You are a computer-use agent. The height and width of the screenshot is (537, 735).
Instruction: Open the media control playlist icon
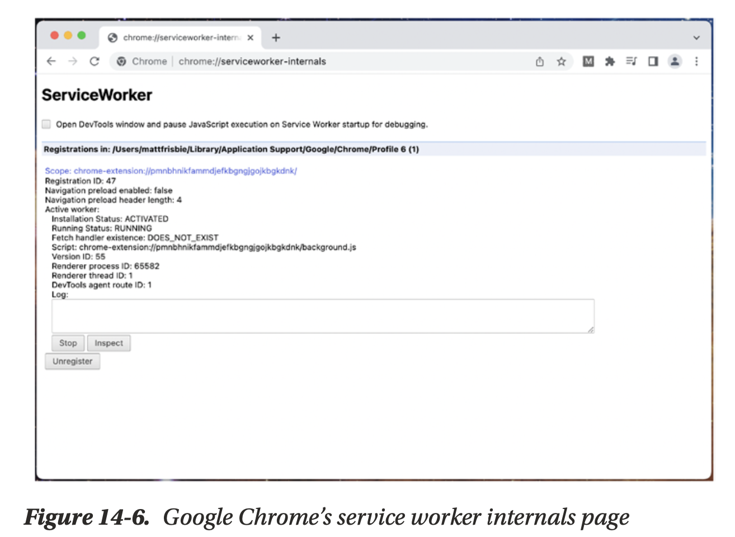click(631, 62)
